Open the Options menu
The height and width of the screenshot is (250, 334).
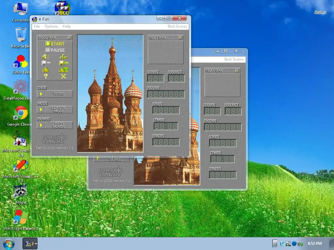51,26
